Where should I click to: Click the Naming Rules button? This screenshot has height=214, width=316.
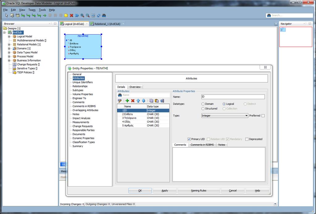point(199,191)
